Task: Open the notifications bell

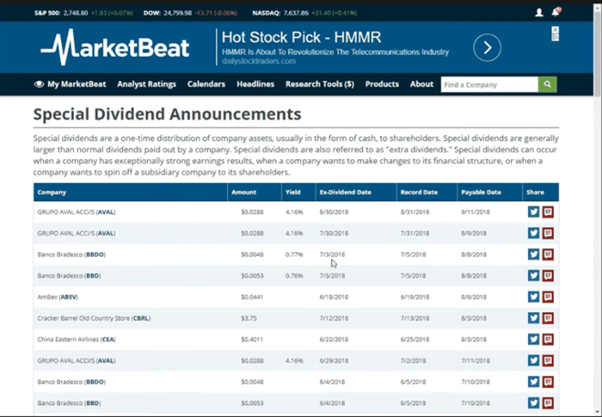Action: pyautogui.click(x=556, y=13)
